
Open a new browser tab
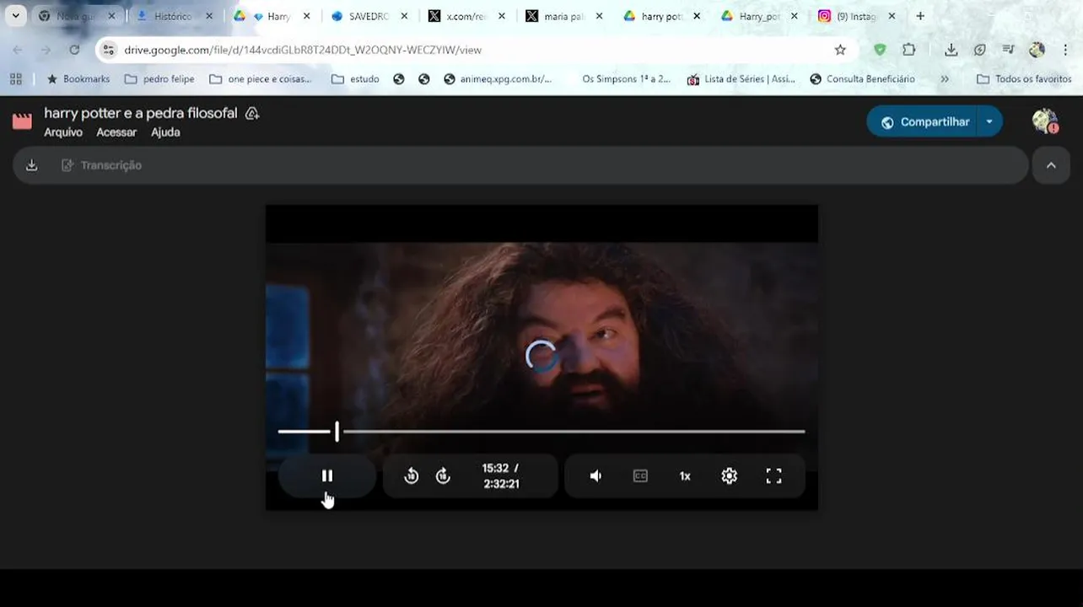920,16
